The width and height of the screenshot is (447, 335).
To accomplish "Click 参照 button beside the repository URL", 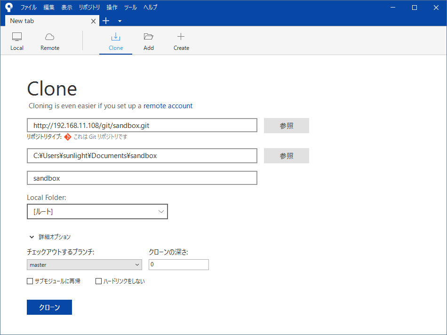I will (x=286, y=126).
